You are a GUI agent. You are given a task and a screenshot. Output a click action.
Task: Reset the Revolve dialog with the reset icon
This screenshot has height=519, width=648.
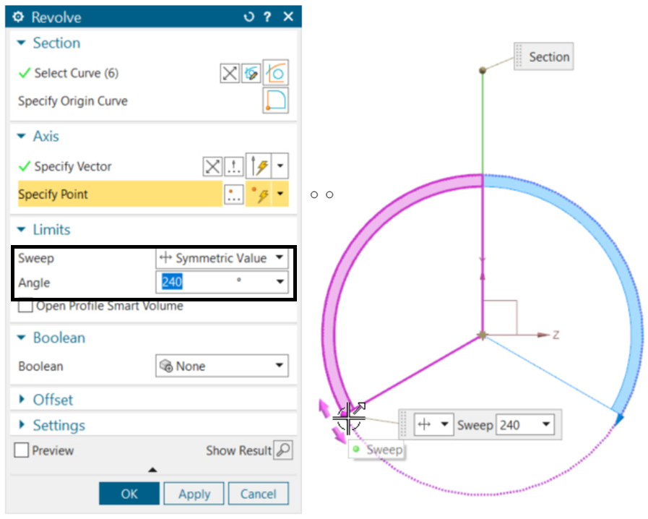coord(249,17)
